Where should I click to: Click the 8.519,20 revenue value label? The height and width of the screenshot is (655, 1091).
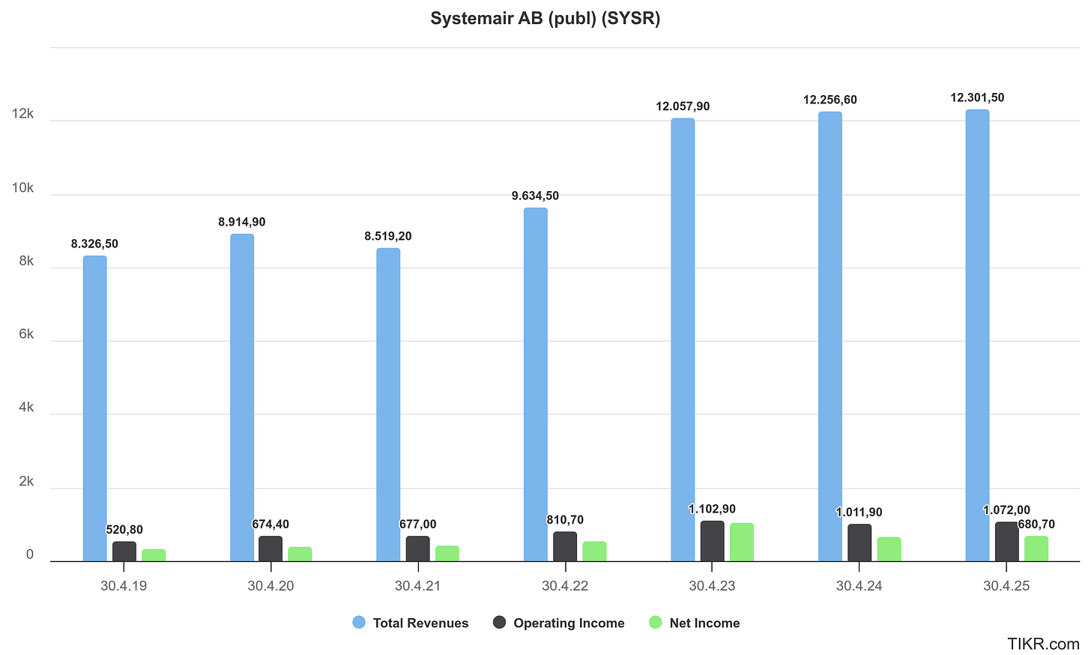(388, 237)
